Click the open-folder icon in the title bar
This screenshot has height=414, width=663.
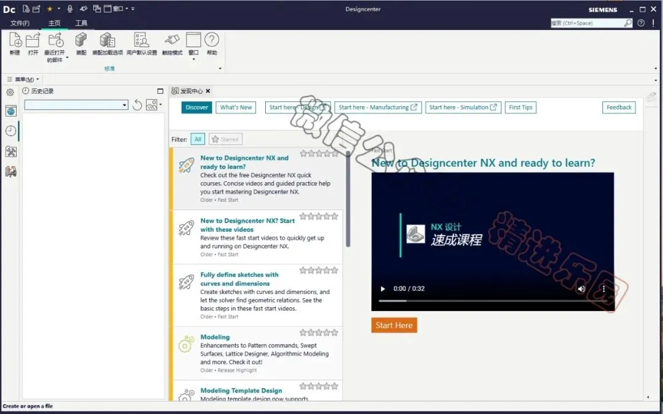click(x=36, y=9)
